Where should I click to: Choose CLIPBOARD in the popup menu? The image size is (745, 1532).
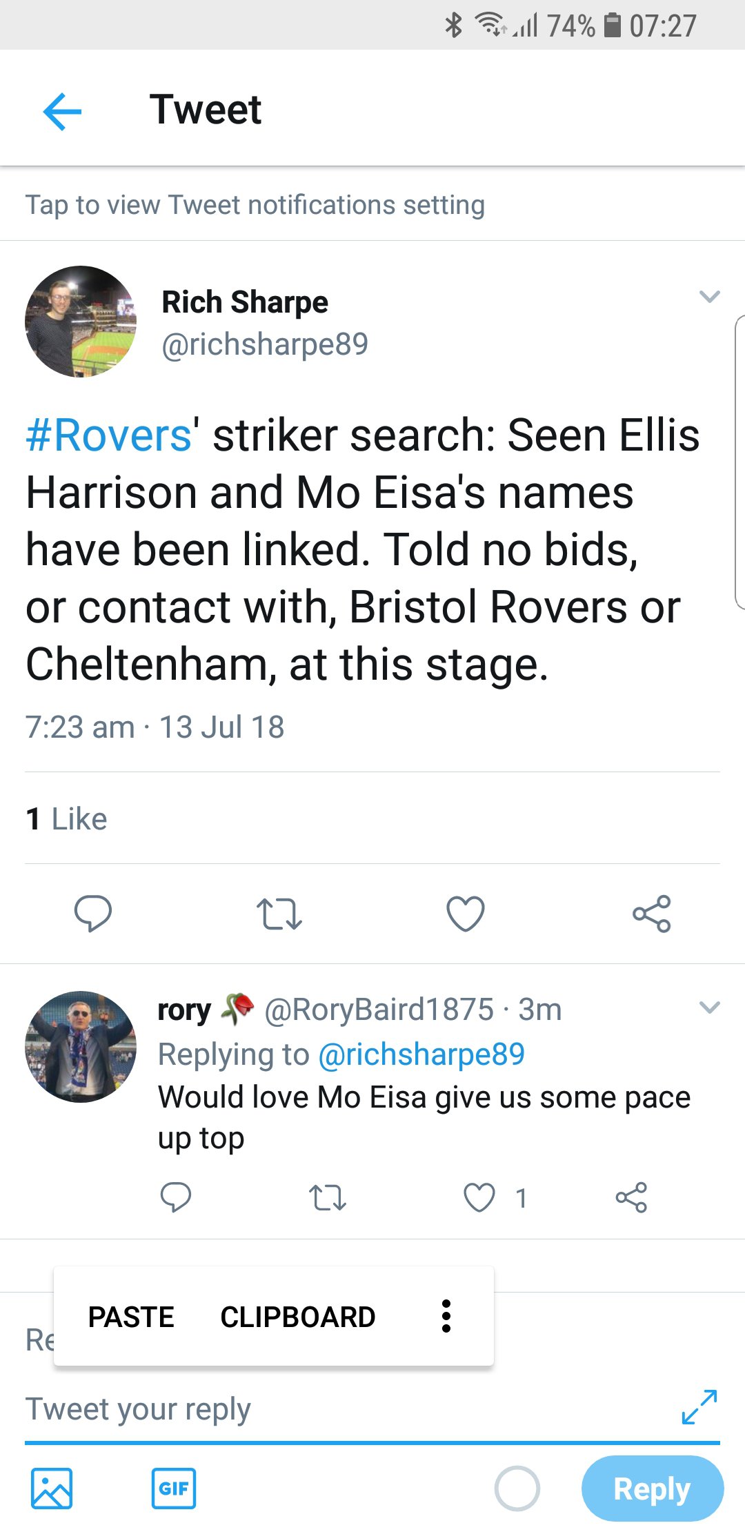click(297, 1317)
